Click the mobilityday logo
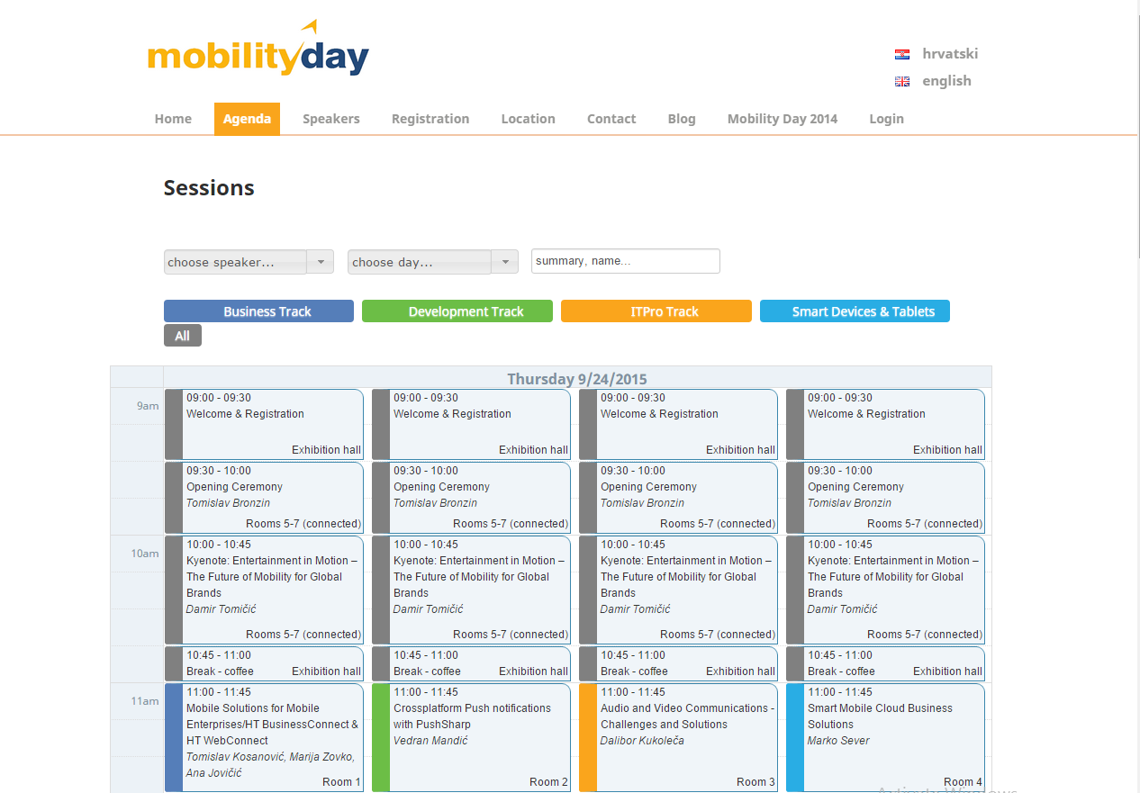Screen dimensions: 1140x793 [258, 49]
